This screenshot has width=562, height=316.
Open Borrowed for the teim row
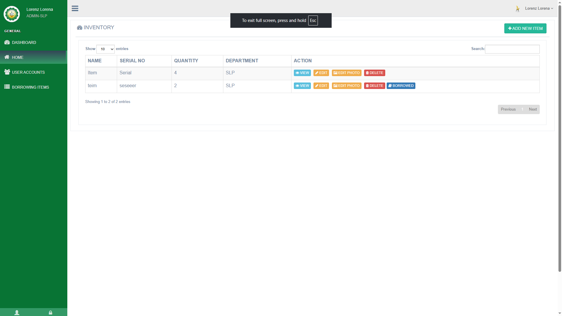coord(401,86)
